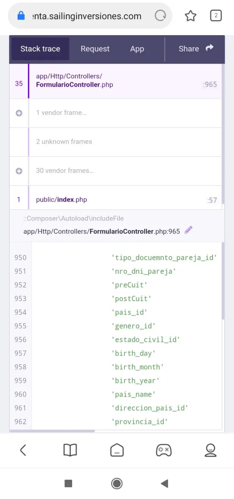Open the Request tab
Image resolution: width=234 pixels, height=499 pixels.
click(95, 49)
